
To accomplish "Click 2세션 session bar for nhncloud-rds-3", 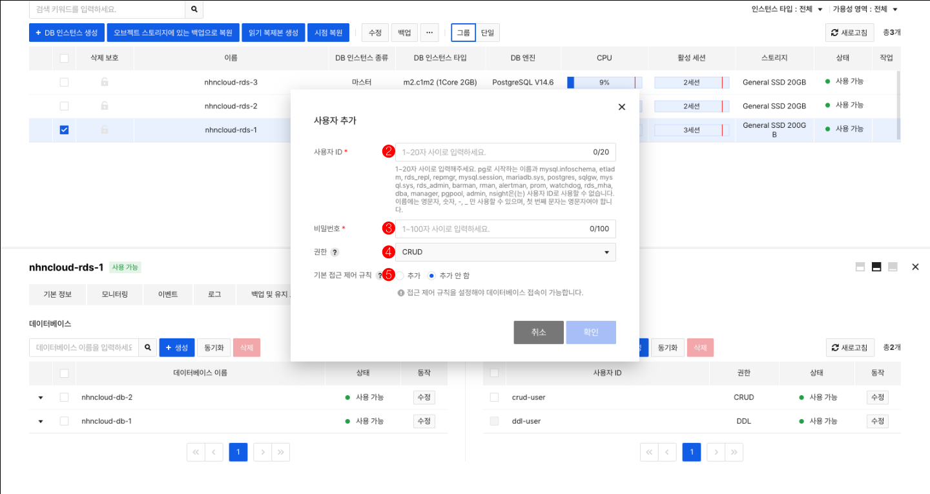I will click(692, 83).
